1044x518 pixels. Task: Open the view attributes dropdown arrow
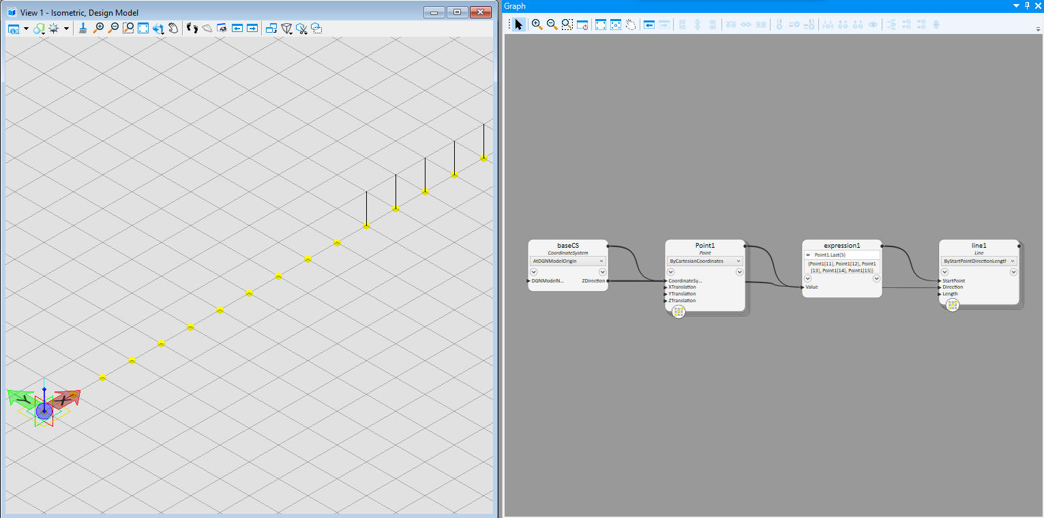(x=26, y=29)
